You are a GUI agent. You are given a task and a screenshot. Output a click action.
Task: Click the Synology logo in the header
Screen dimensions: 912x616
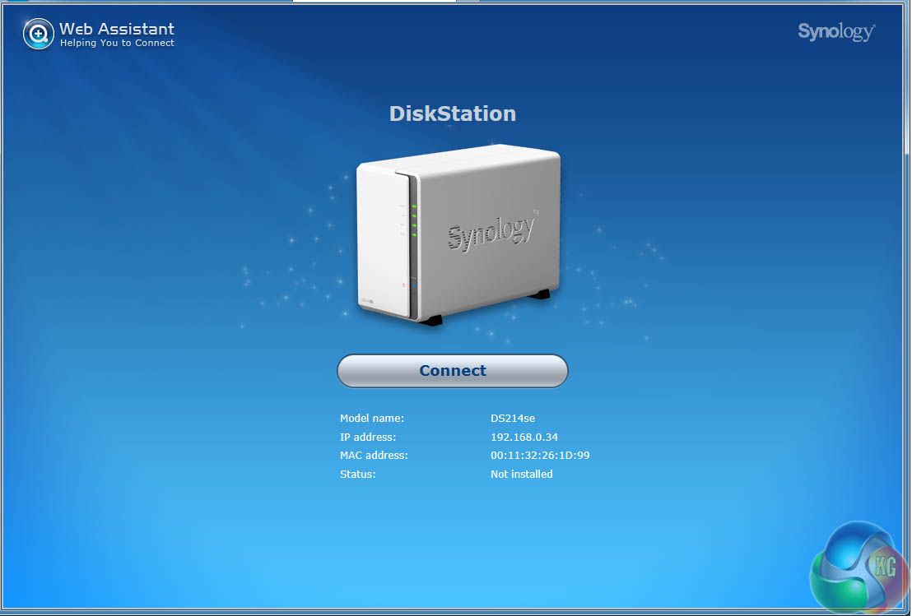[x=836, y=31]
